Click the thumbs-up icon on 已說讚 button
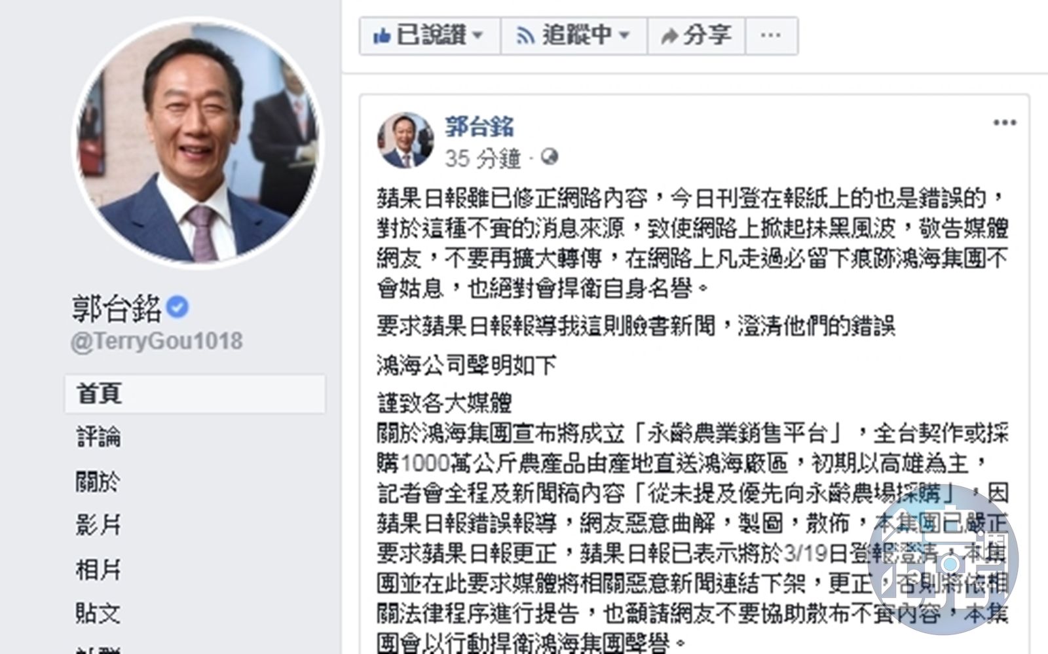 coord(382,35)
